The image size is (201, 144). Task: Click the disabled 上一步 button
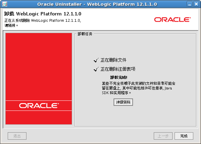click(x=163, y=136)
